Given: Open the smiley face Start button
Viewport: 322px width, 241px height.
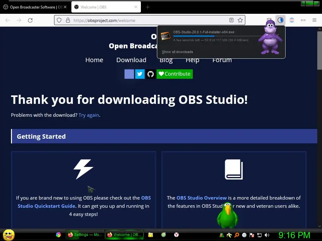Looking at the screenshot, I should (x=9, y=235).
